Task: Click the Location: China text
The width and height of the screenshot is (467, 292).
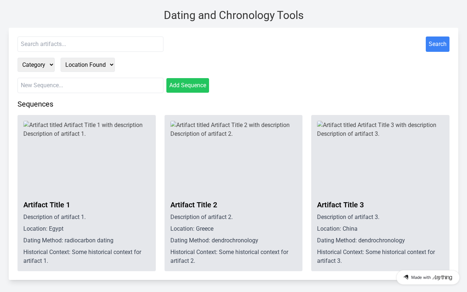Action: [x=337, y=229]
